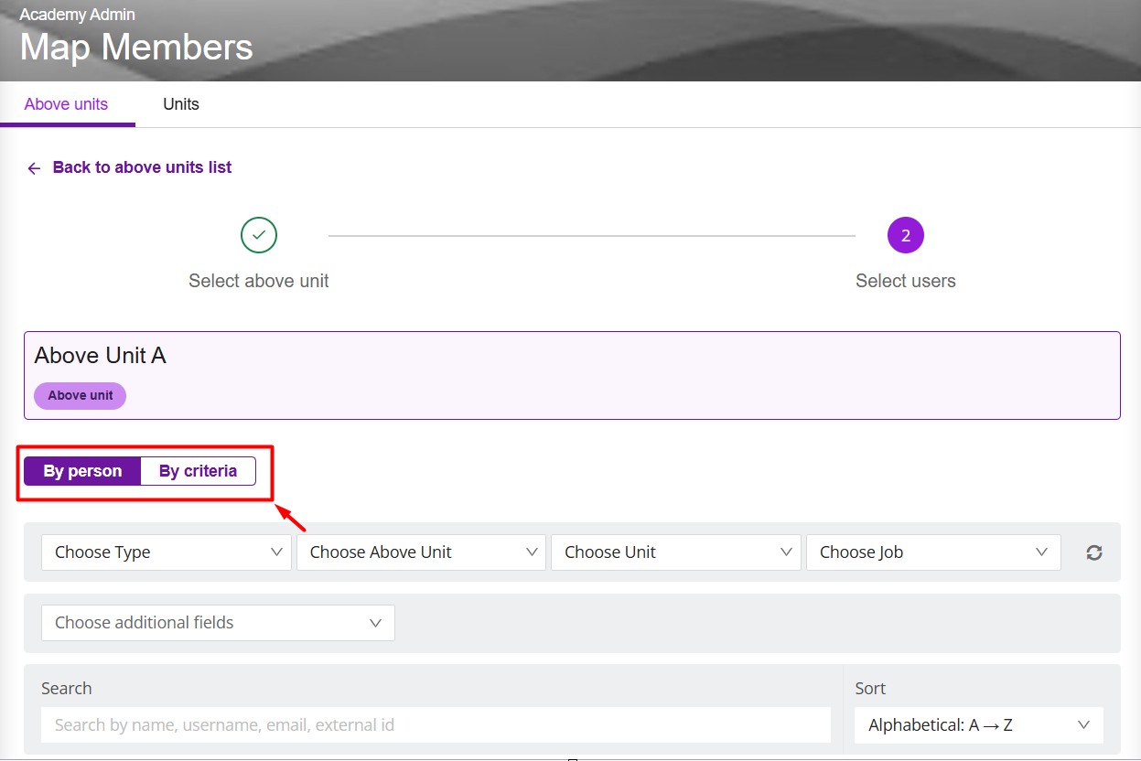The image size is (1141, 761).
Task: Click the refresh icon beside Choose Job
Action: point(1093,552)
